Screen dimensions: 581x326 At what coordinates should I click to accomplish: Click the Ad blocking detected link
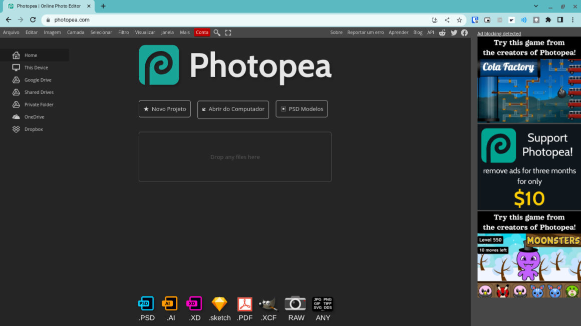tap(499, 33)
